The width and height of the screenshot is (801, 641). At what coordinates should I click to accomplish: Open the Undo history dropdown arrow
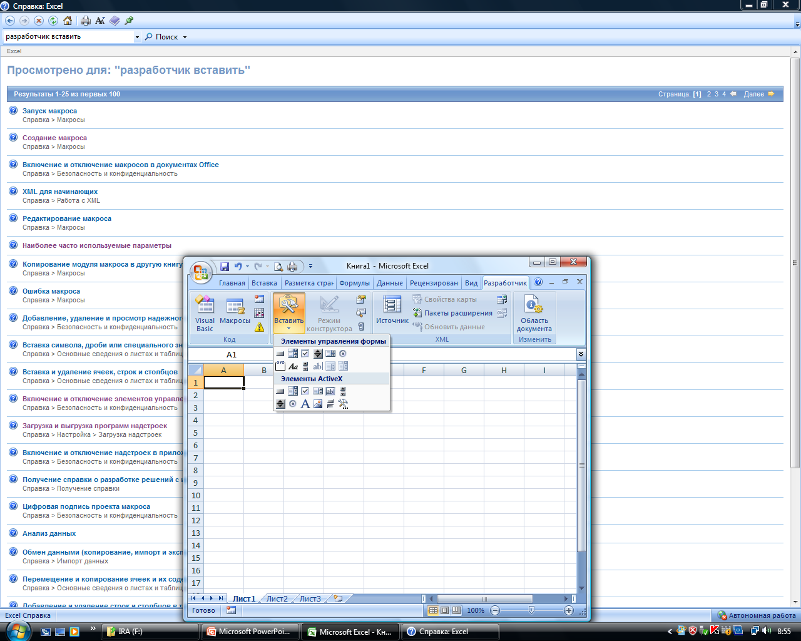point(247,267)
